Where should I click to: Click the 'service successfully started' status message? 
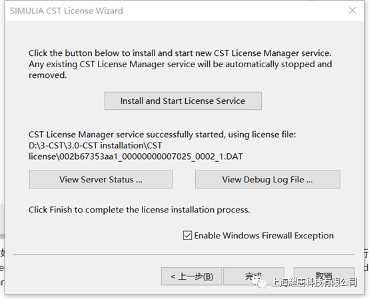(x=162, y=135)
